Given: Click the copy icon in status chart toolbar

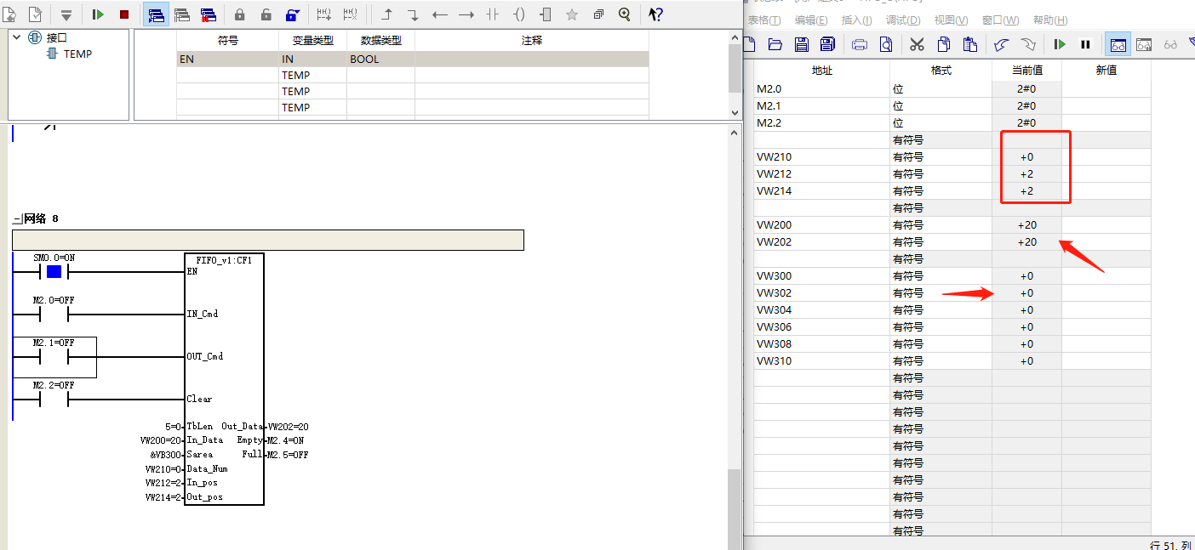Looking at the screenshot, I should click(x=943, y=44).
